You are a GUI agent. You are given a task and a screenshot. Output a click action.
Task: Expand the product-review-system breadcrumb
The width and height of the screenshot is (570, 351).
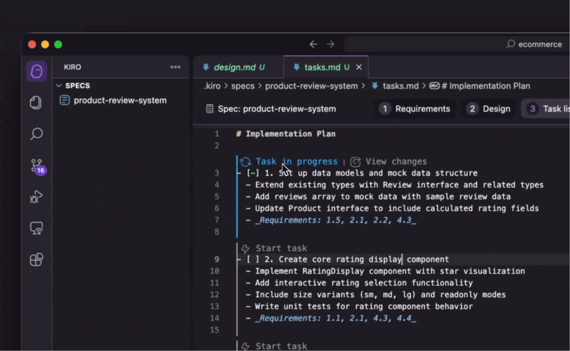click(311, 86)
